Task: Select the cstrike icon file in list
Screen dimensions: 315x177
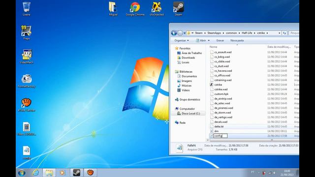Action: click(218, 85)
